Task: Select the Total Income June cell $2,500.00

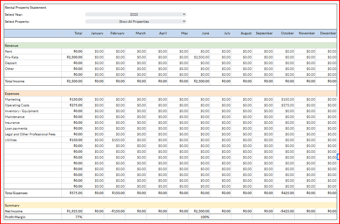Action: coord(199,81)
